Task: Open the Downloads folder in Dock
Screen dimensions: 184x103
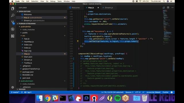Action: coord(137,98)
